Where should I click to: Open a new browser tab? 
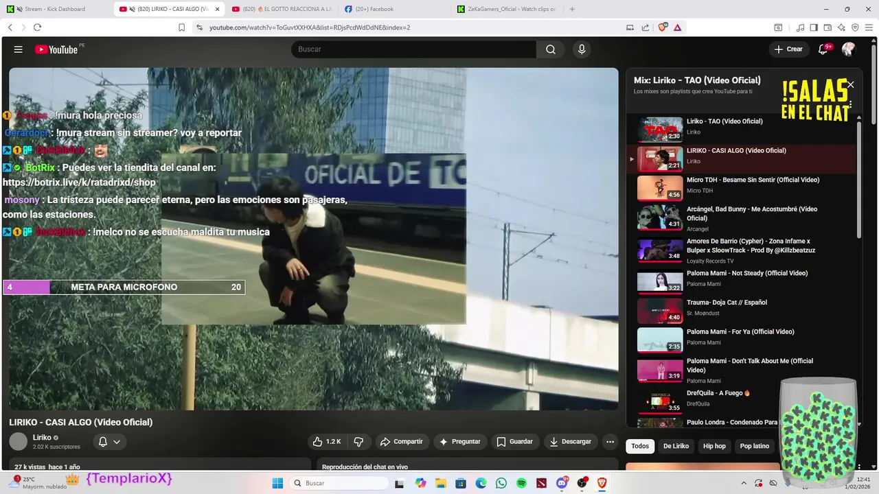pos(572,9)
